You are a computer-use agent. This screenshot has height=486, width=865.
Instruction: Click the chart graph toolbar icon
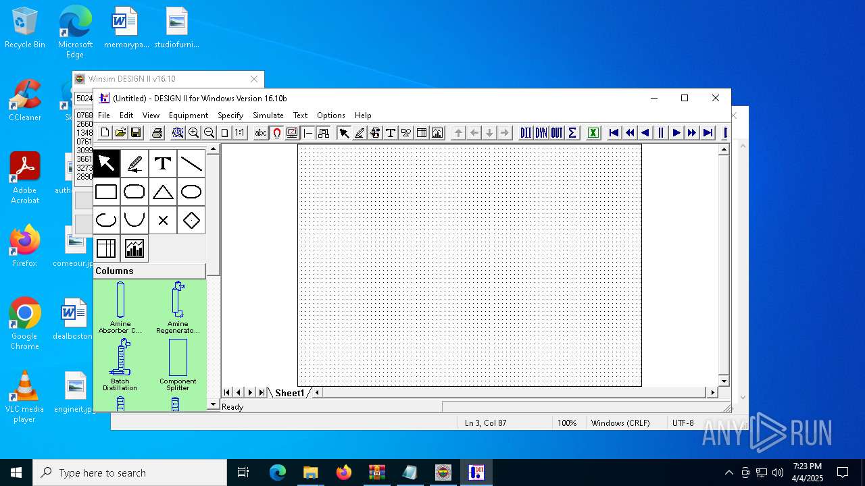(437, 133)
